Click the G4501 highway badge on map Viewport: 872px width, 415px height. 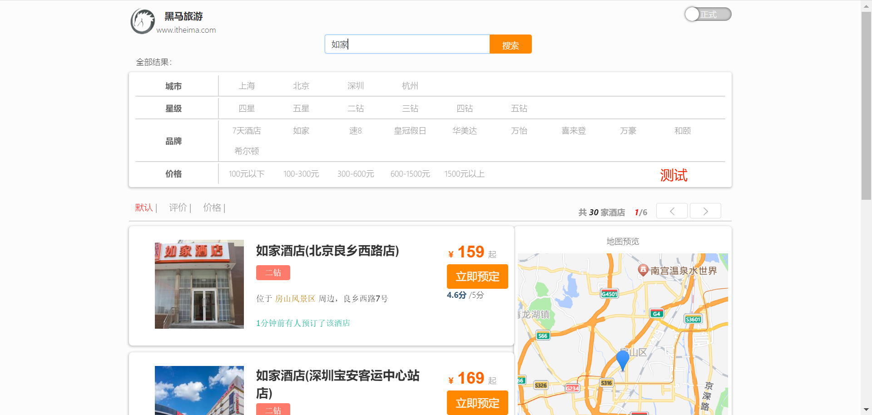click(609, 294)
